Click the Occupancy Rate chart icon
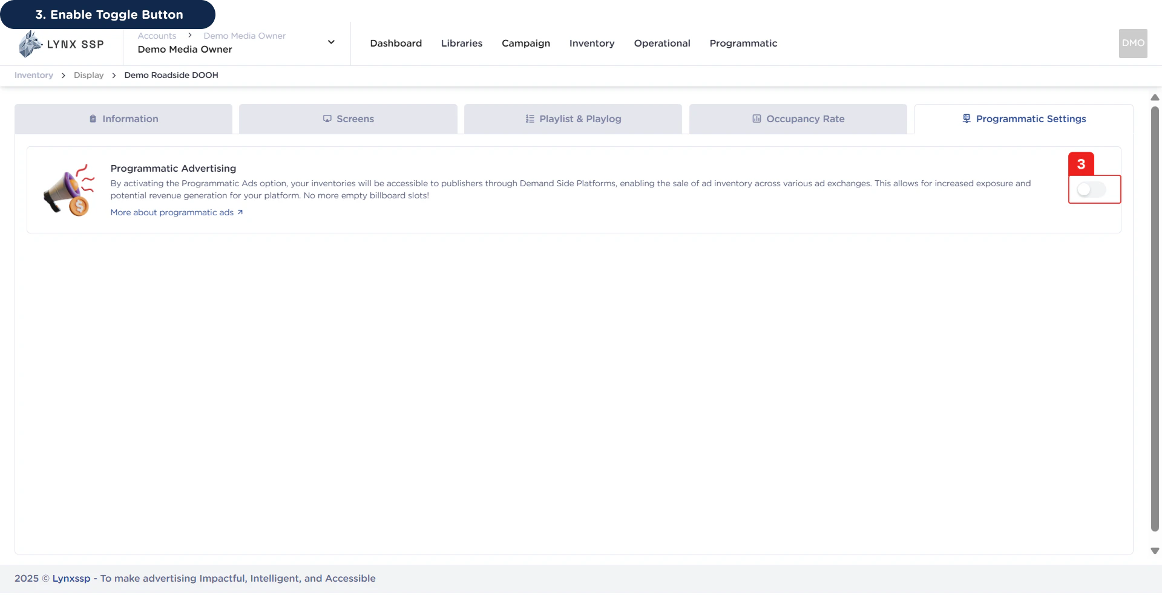The width and height of the screenshot is (1162, 595). click(757, 119)
